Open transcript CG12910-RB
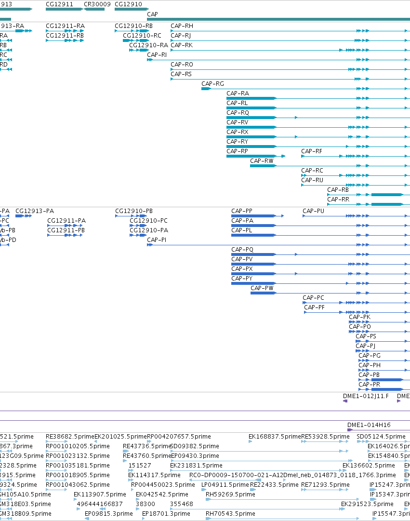This screenshot has height=521, width=410. coord(133,26)
